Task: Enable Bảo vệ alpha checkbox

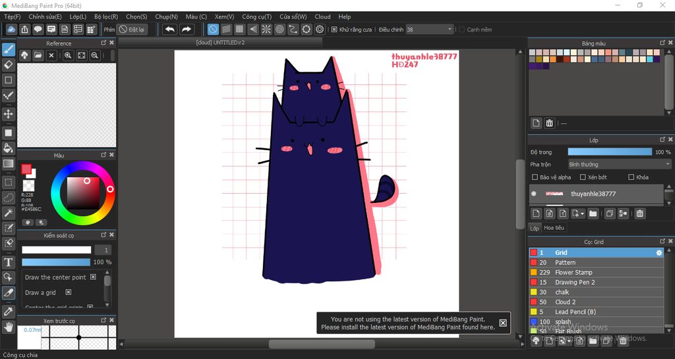Action: click(535, 177)
